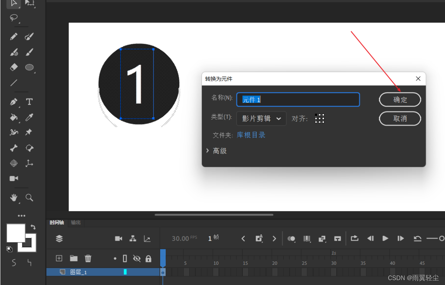Click the undo arrow in the timeline controls
The width and height of the screenshot is (445, 285).
(x=417, y=238)
